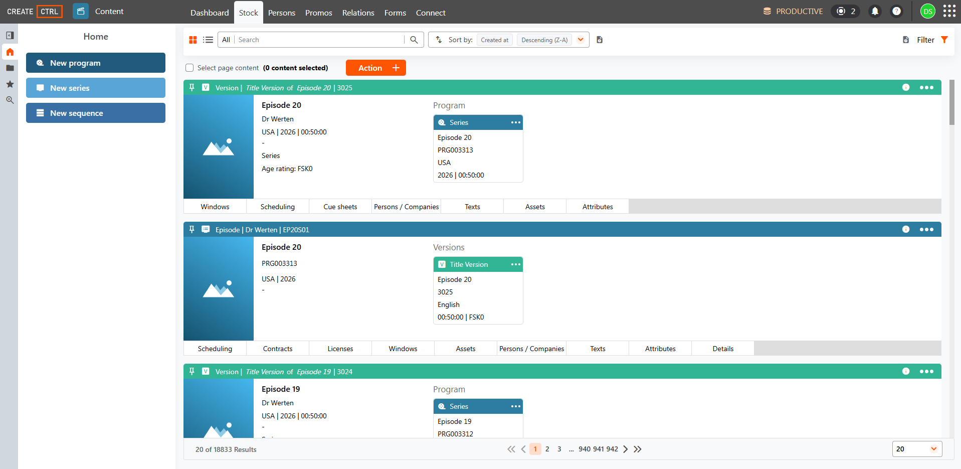961x469 pixels.
Task: Open Details tab of EP20S01 episode
Action: pyautogui.click(x=723, y=349)
